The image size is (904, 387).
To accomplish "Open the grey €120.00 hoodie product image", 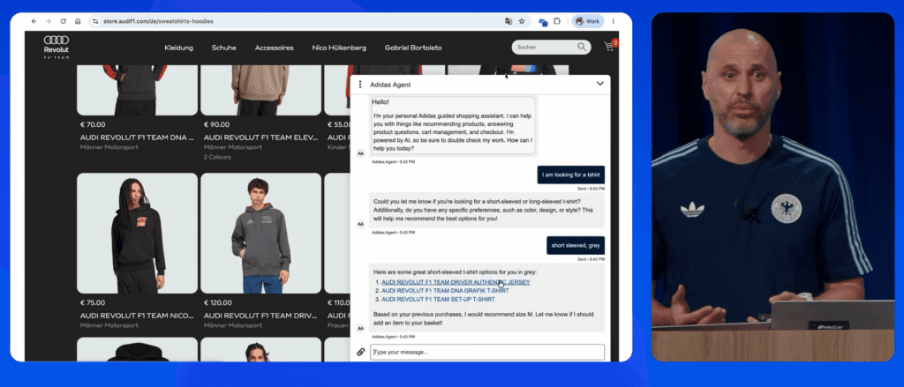I will tap(260, 234).
